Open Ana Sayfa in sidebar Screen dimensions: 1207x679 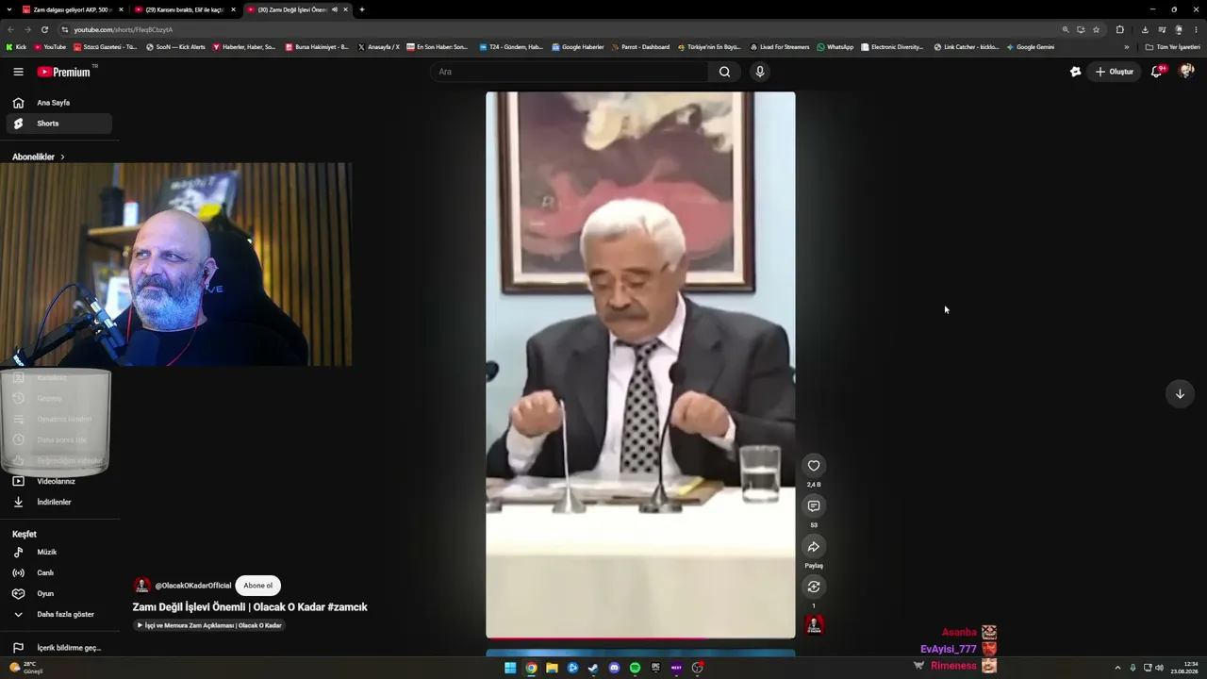click(x=58, y=103)
